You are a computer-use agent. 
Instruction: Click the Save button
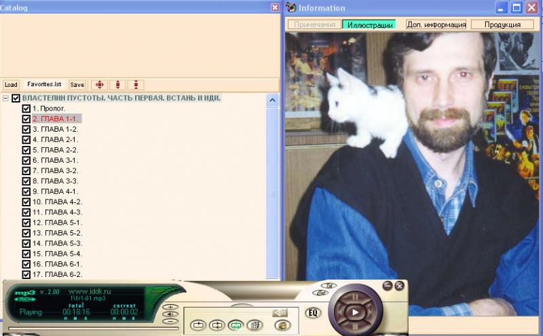(77, 85)
